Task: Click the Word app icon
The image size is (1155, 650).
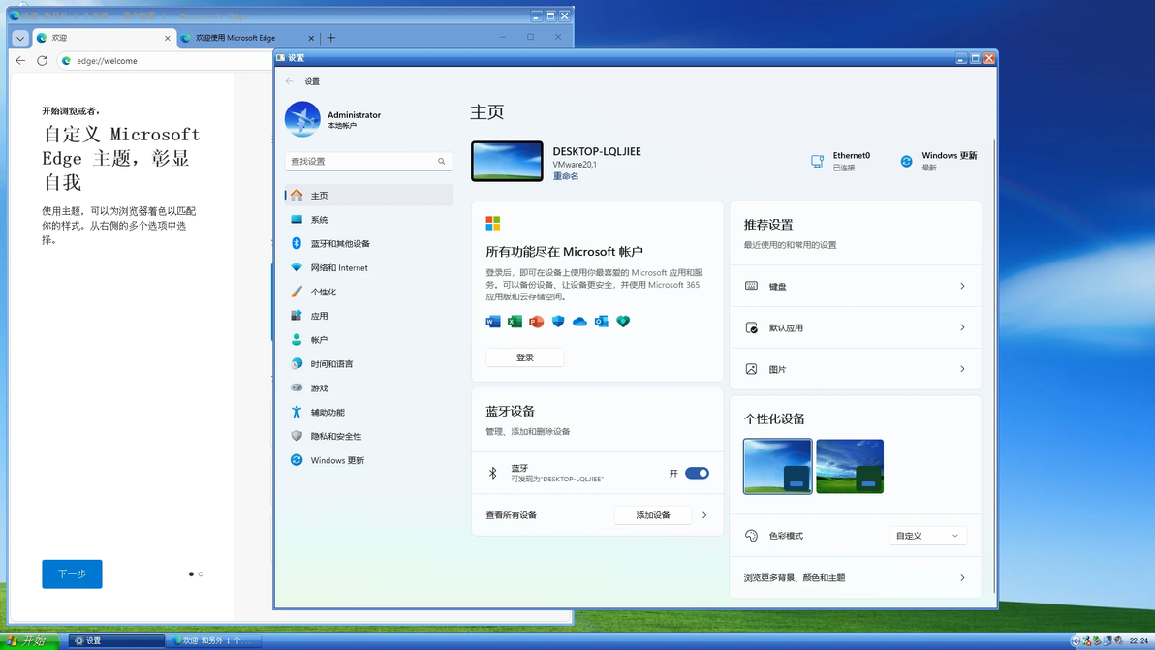Action: pyautogui.click(x=493, y=322)
